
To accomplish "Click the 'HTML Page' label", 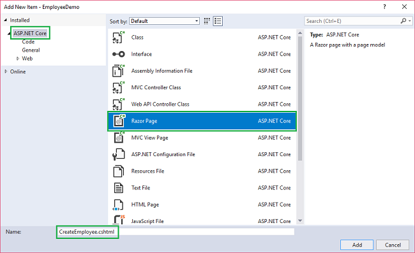I will 145,205.
